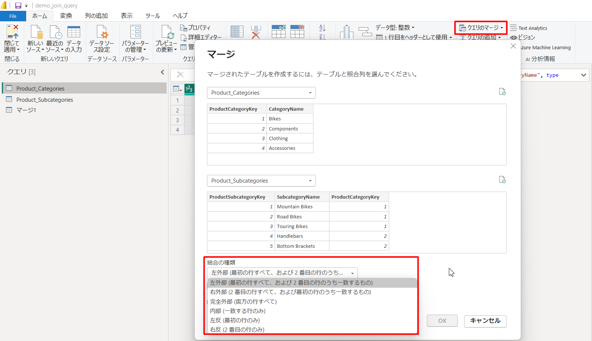Collapse the Queries (クエリ) pane with chevron

(x=163, y=72)
